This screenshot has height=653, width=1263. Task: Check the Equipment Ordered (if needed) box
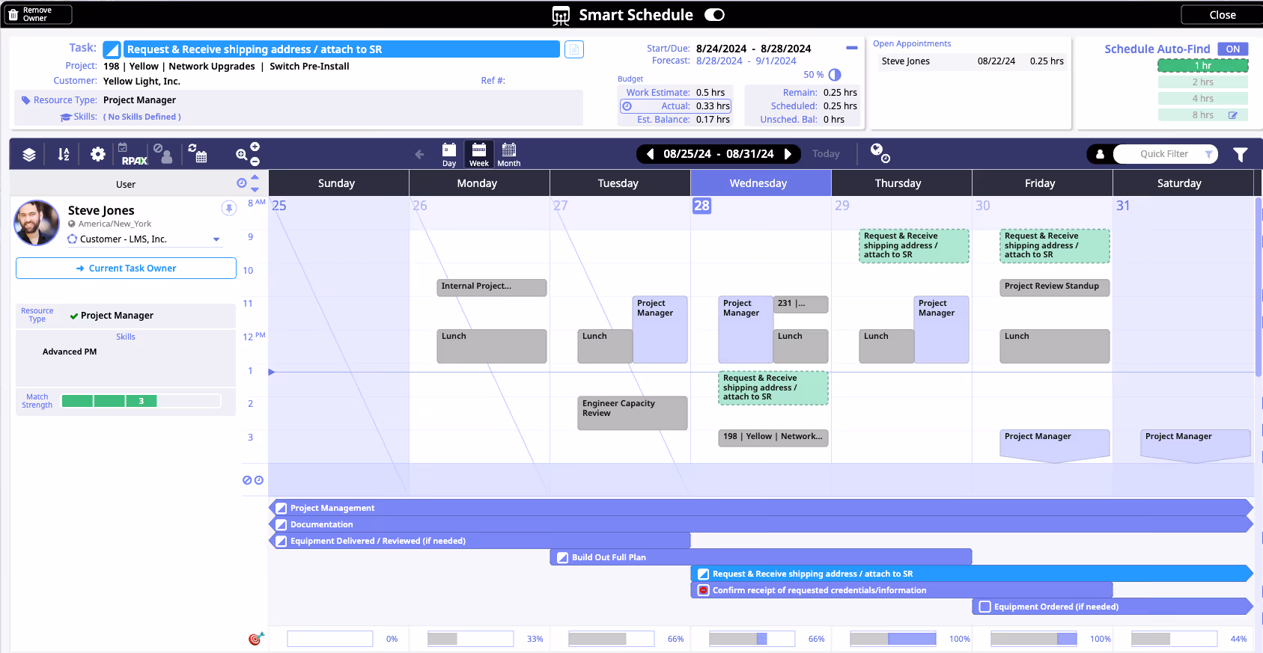point(985,607)
